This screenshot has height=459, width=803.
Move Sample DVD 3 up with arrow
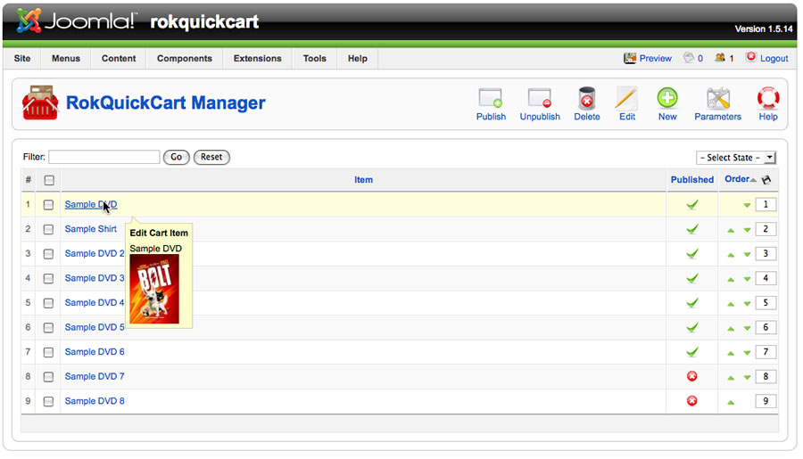click(731, 279)
